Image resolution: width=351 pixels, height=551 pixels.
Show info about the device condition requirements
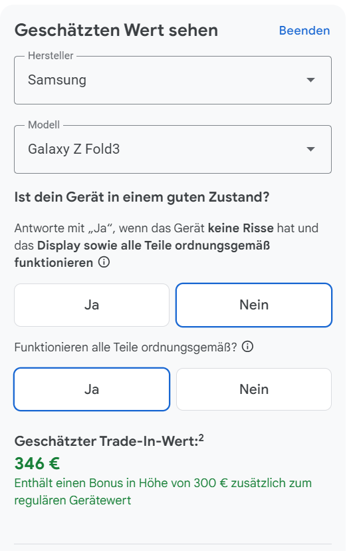(104, 262)
